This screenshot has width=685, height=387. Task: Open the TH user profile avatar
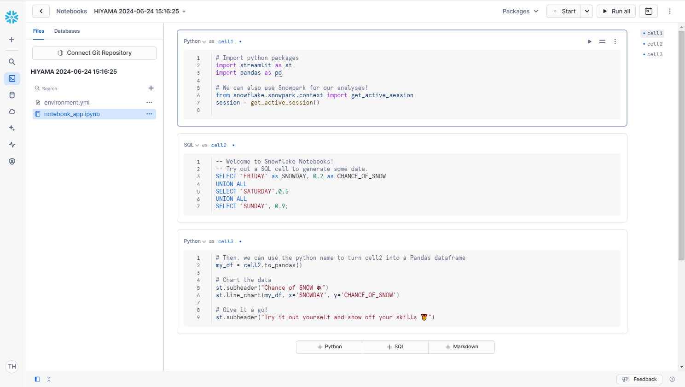12,367
